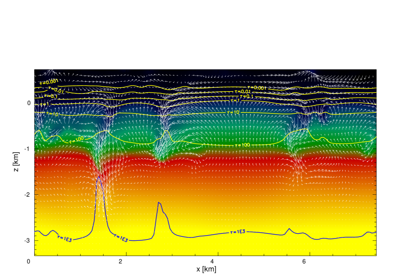Click the '2' tick label on x axis
415x276 pixels.
coord(121,262)
